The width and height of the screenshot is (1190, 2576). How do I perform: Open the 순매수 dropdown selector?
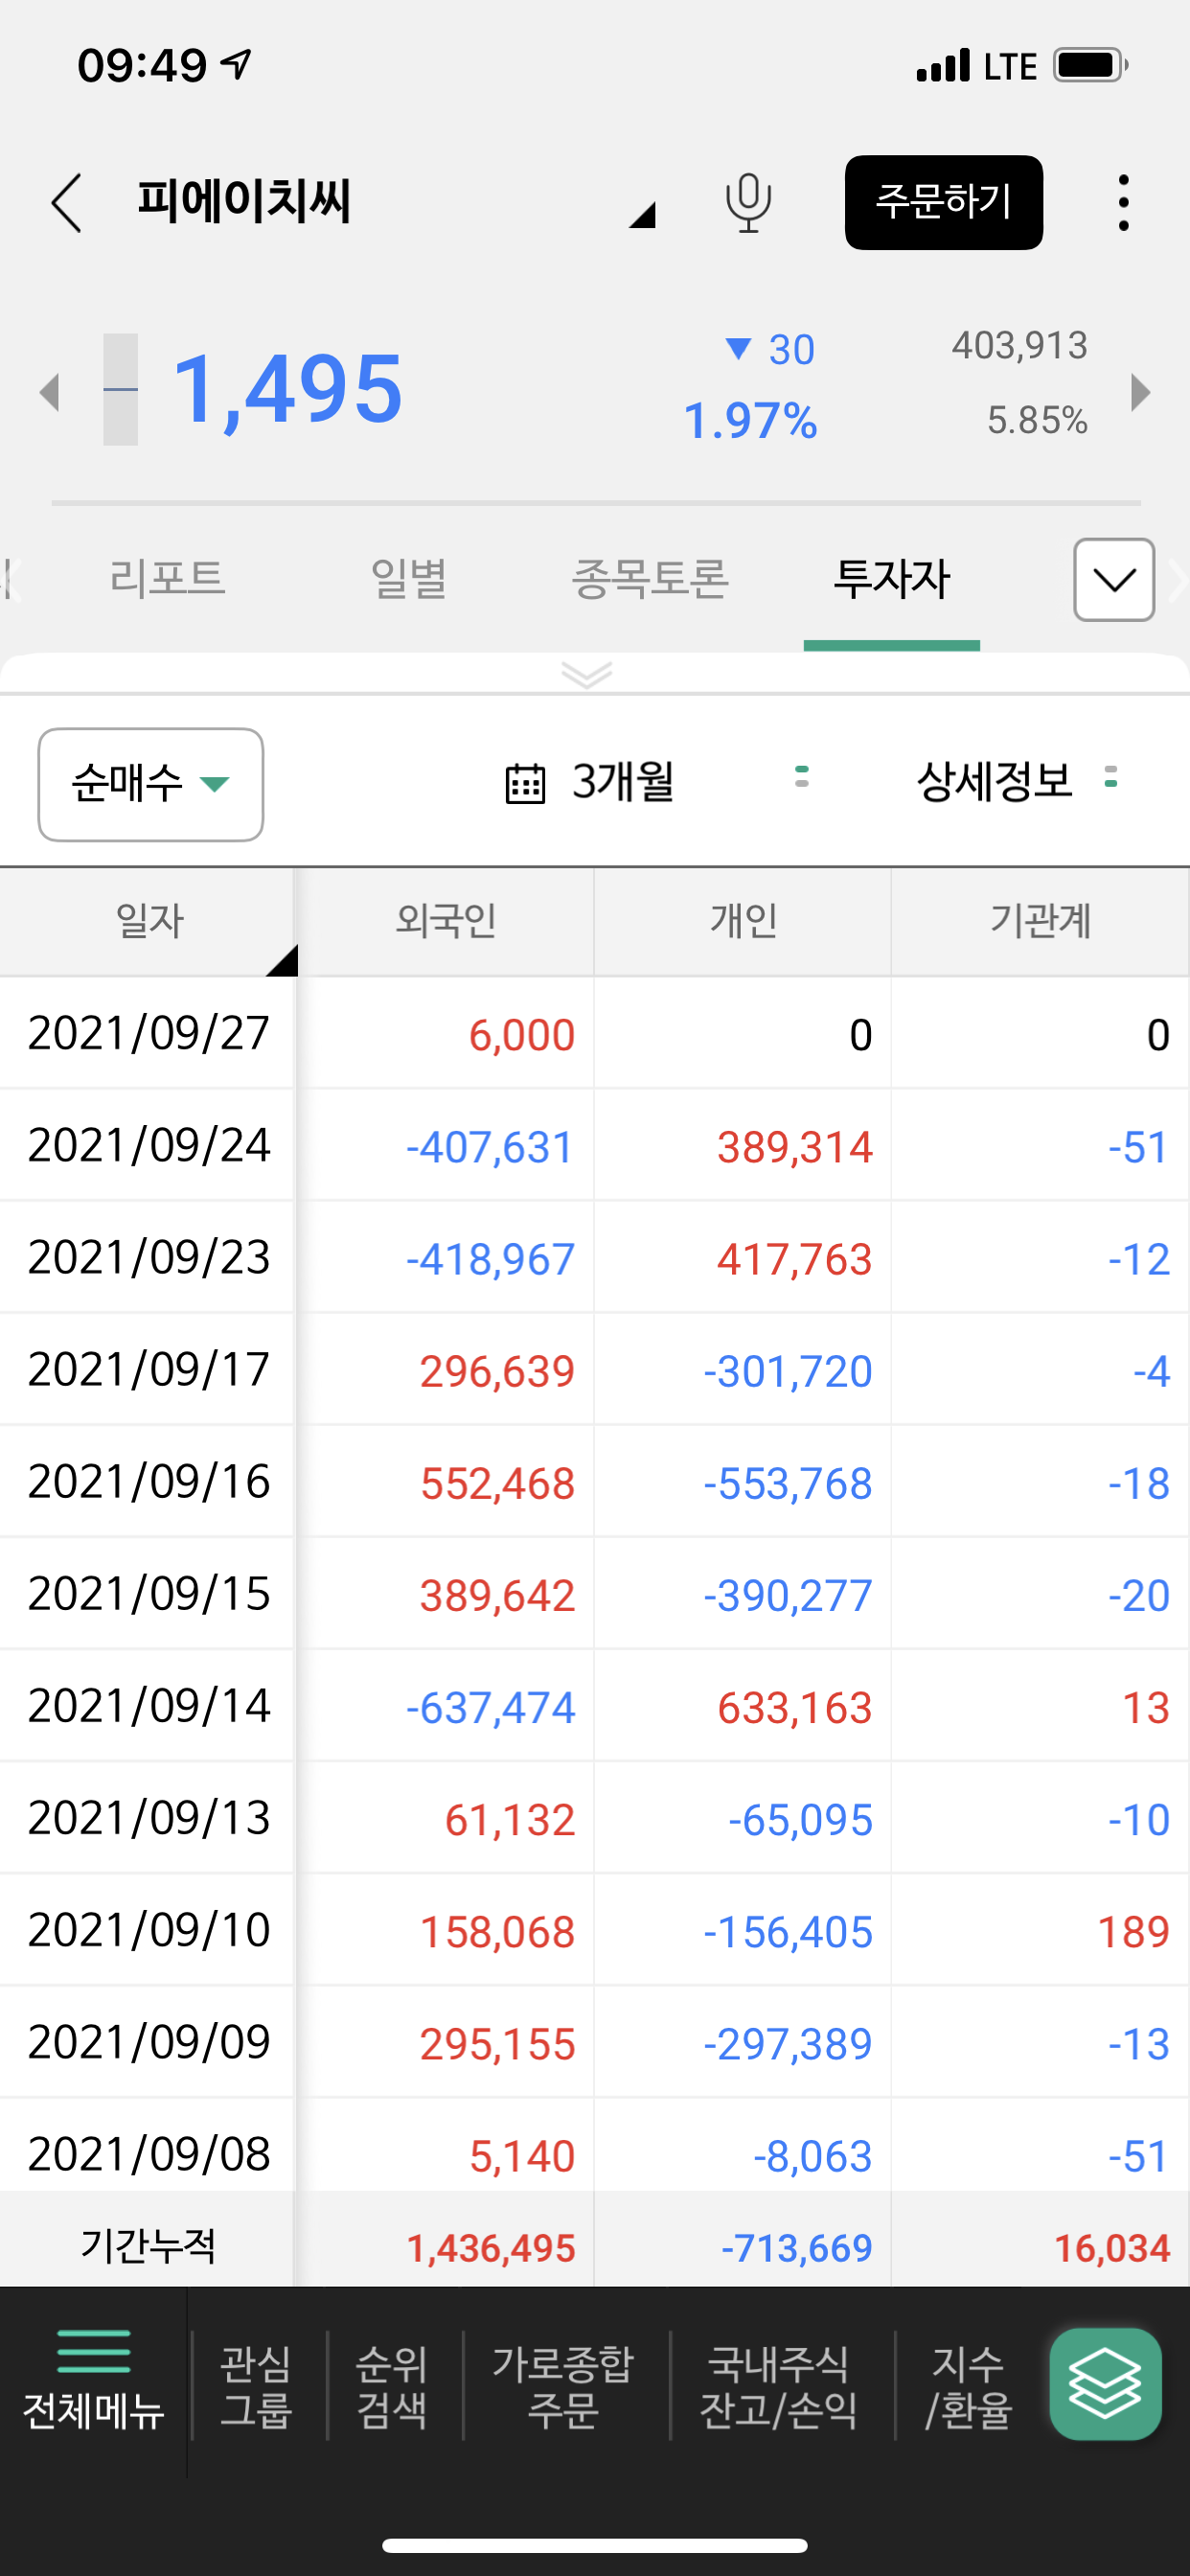tap(151, 784)
